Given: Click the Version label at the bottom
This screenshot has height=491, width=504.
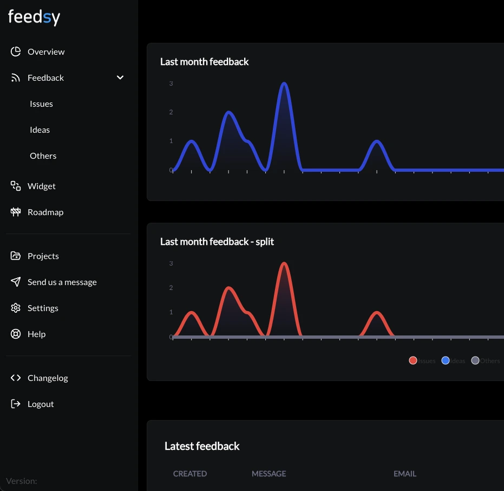Looking at the screenshot, I should point(22,481).
